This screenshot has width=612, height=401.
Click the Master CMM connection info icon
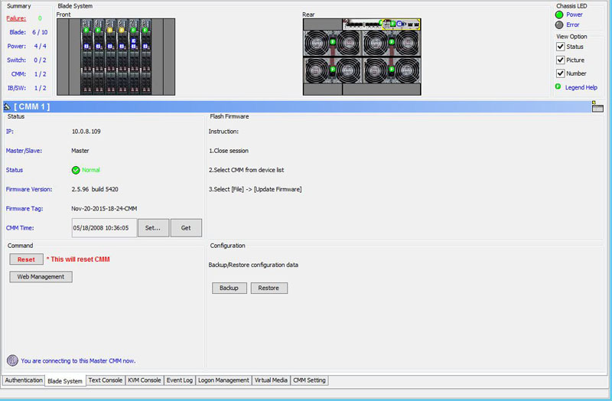[x=12, y=360]
